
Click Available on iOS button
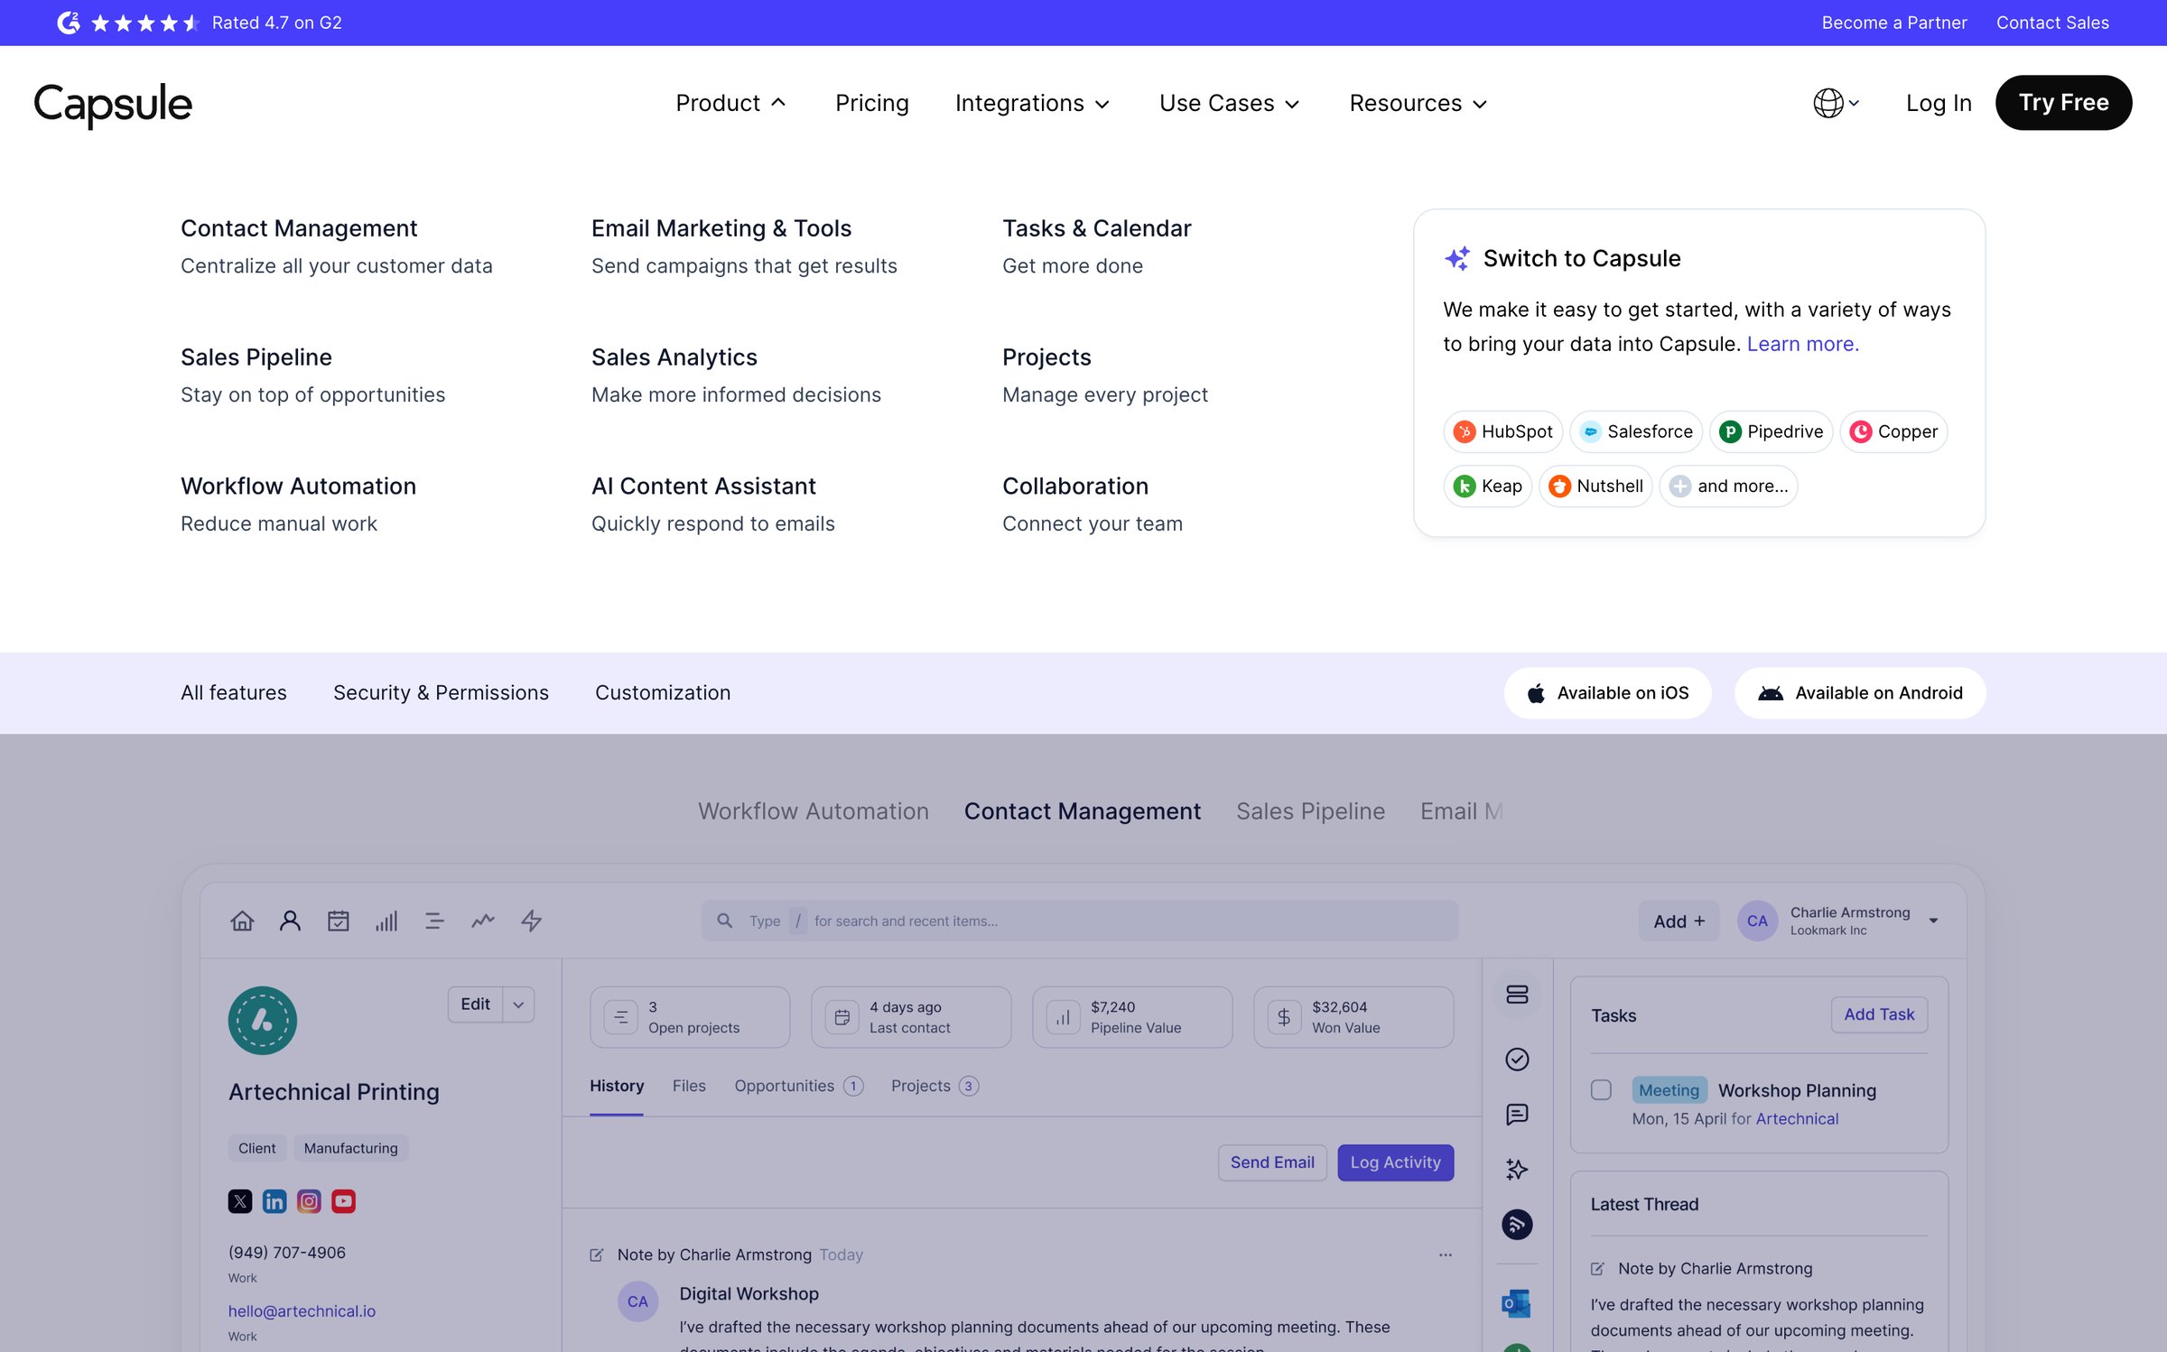click(1607, 693)
